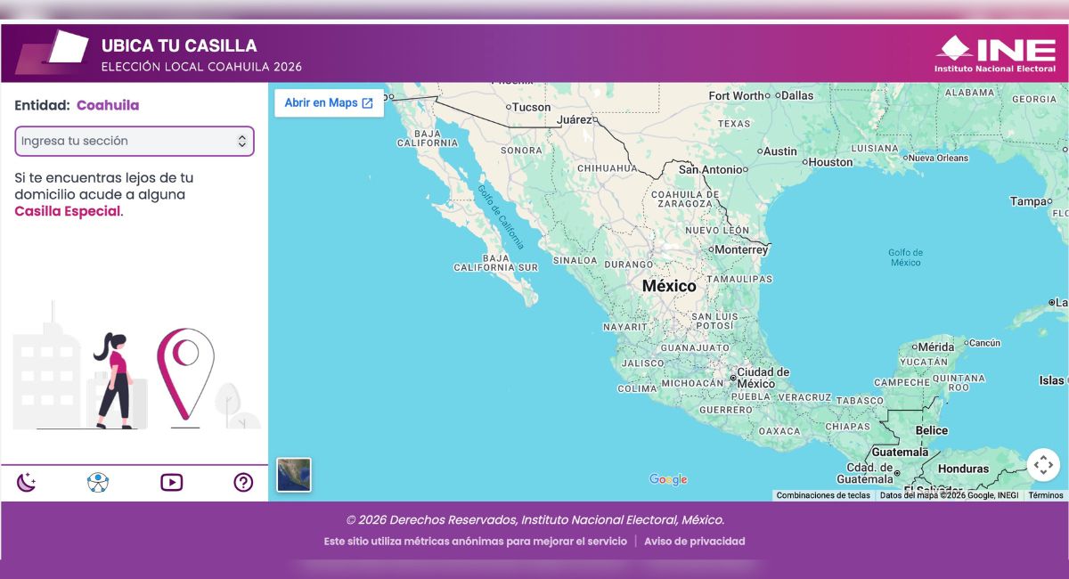Open the video tutorial play icon
This screenshot has height=579, width=1069.
click(x=171, y=483)
